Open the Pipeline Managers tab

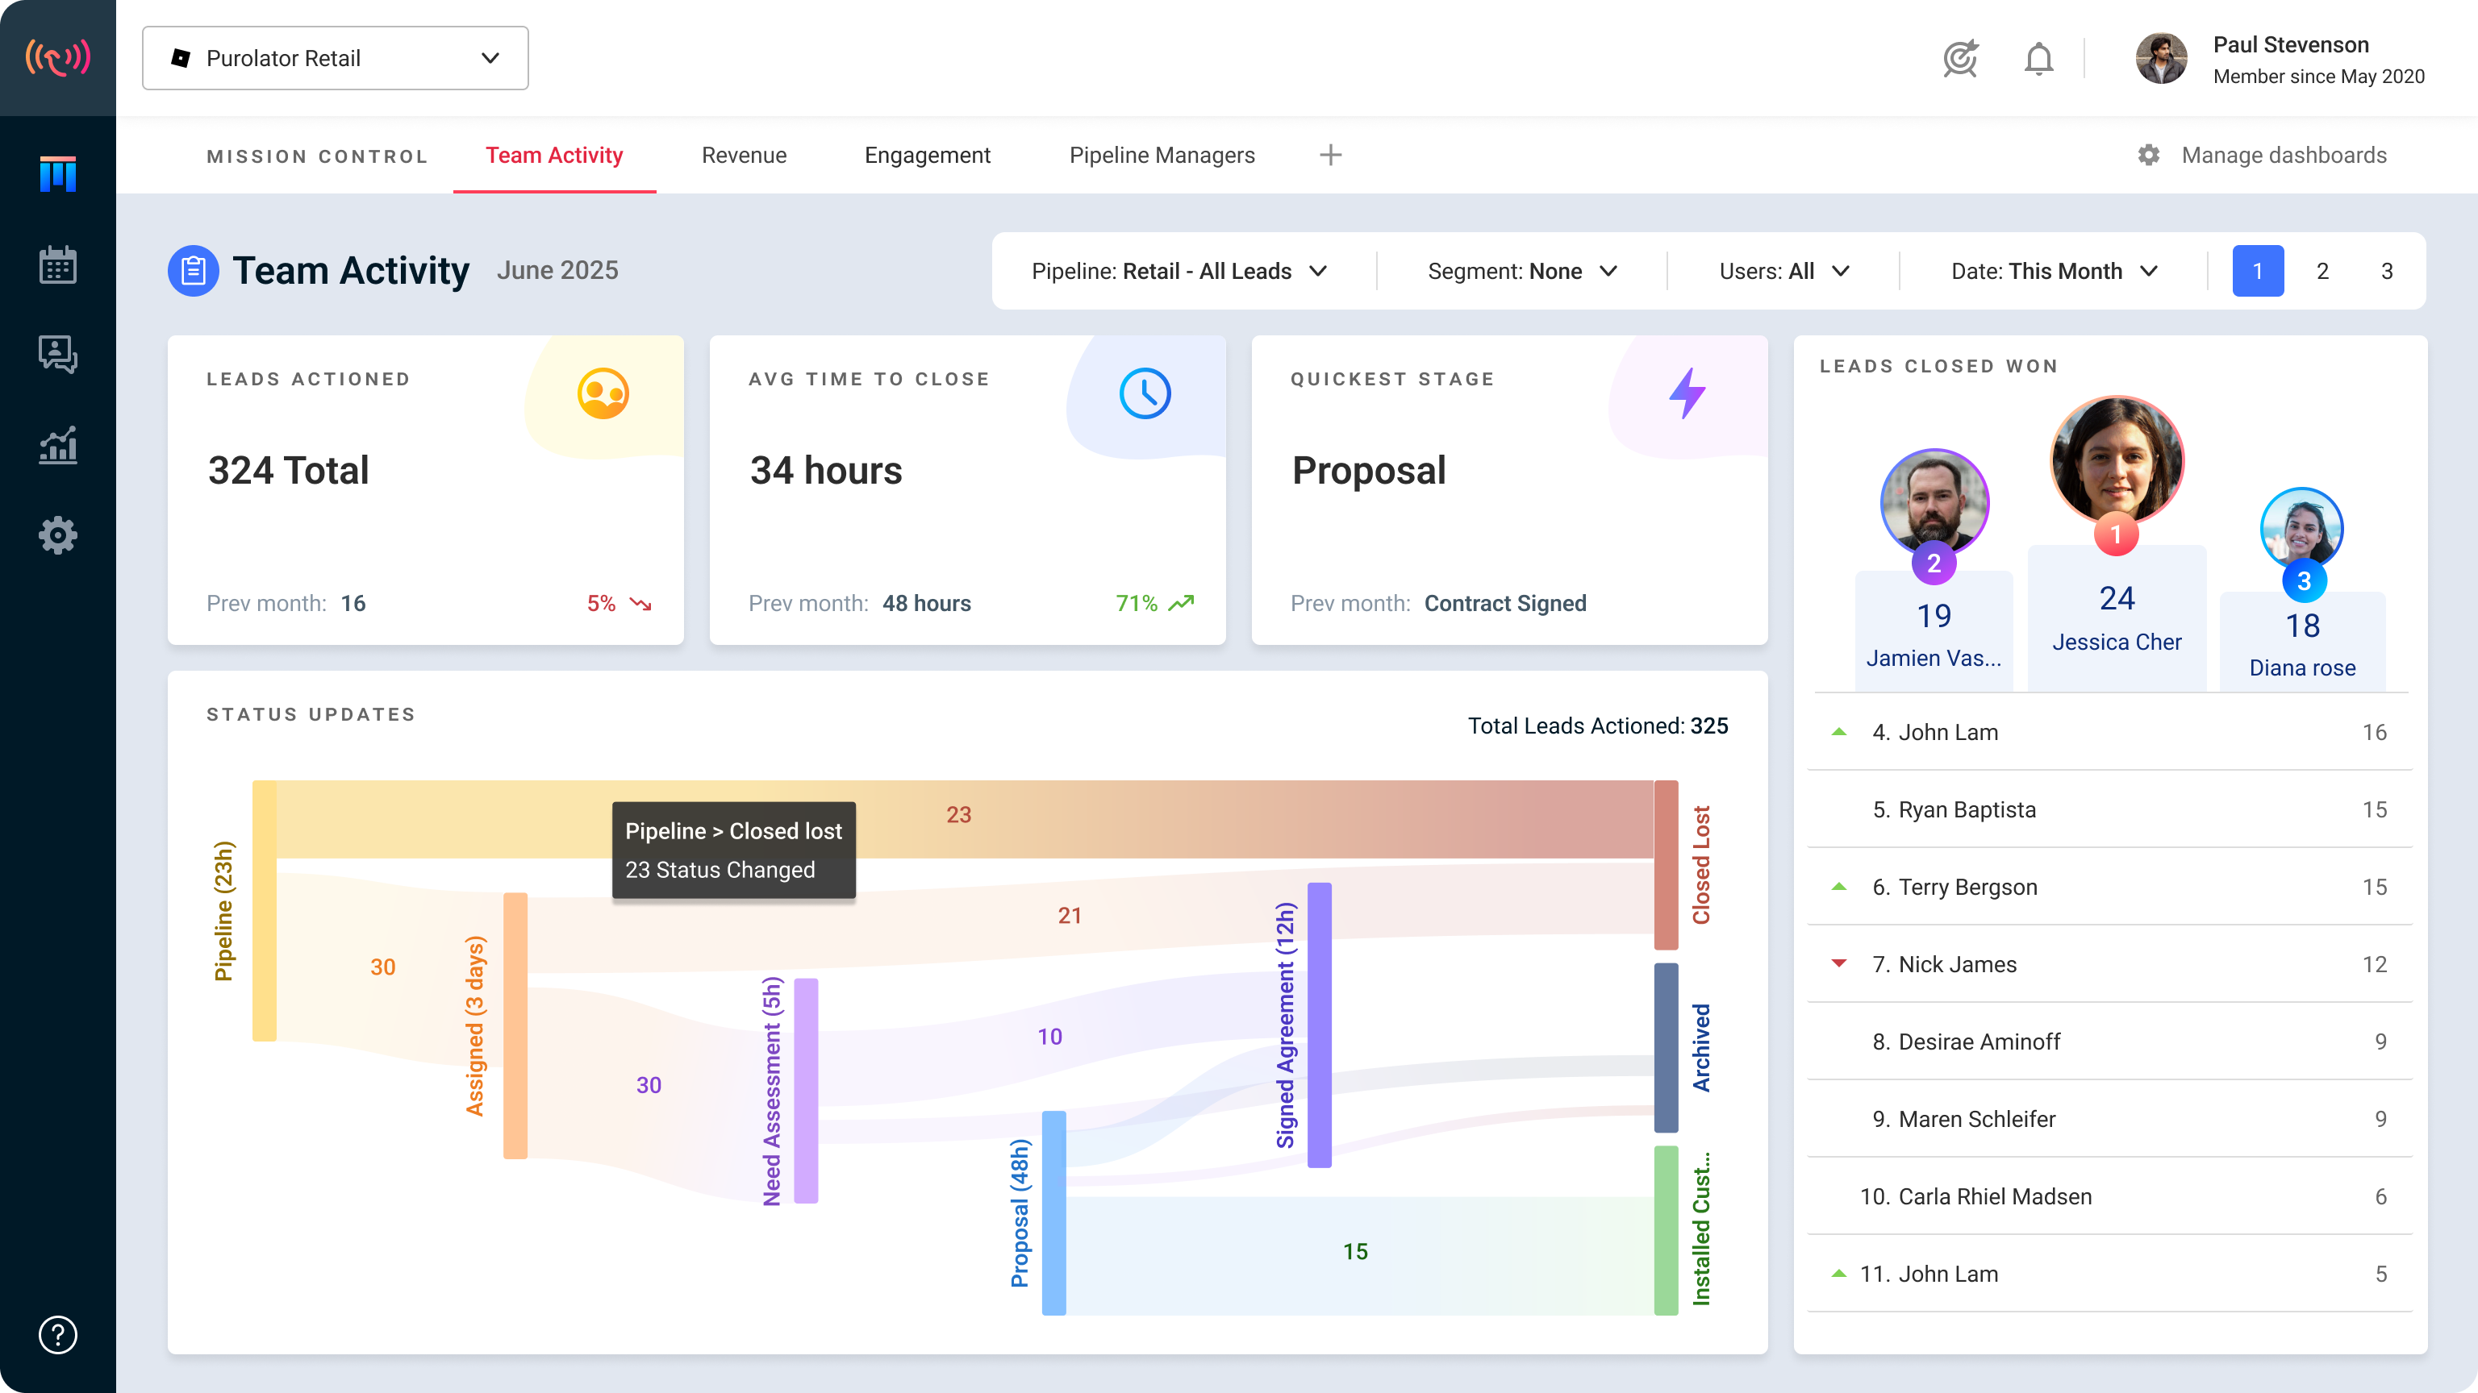click(x=1161, y=156)
